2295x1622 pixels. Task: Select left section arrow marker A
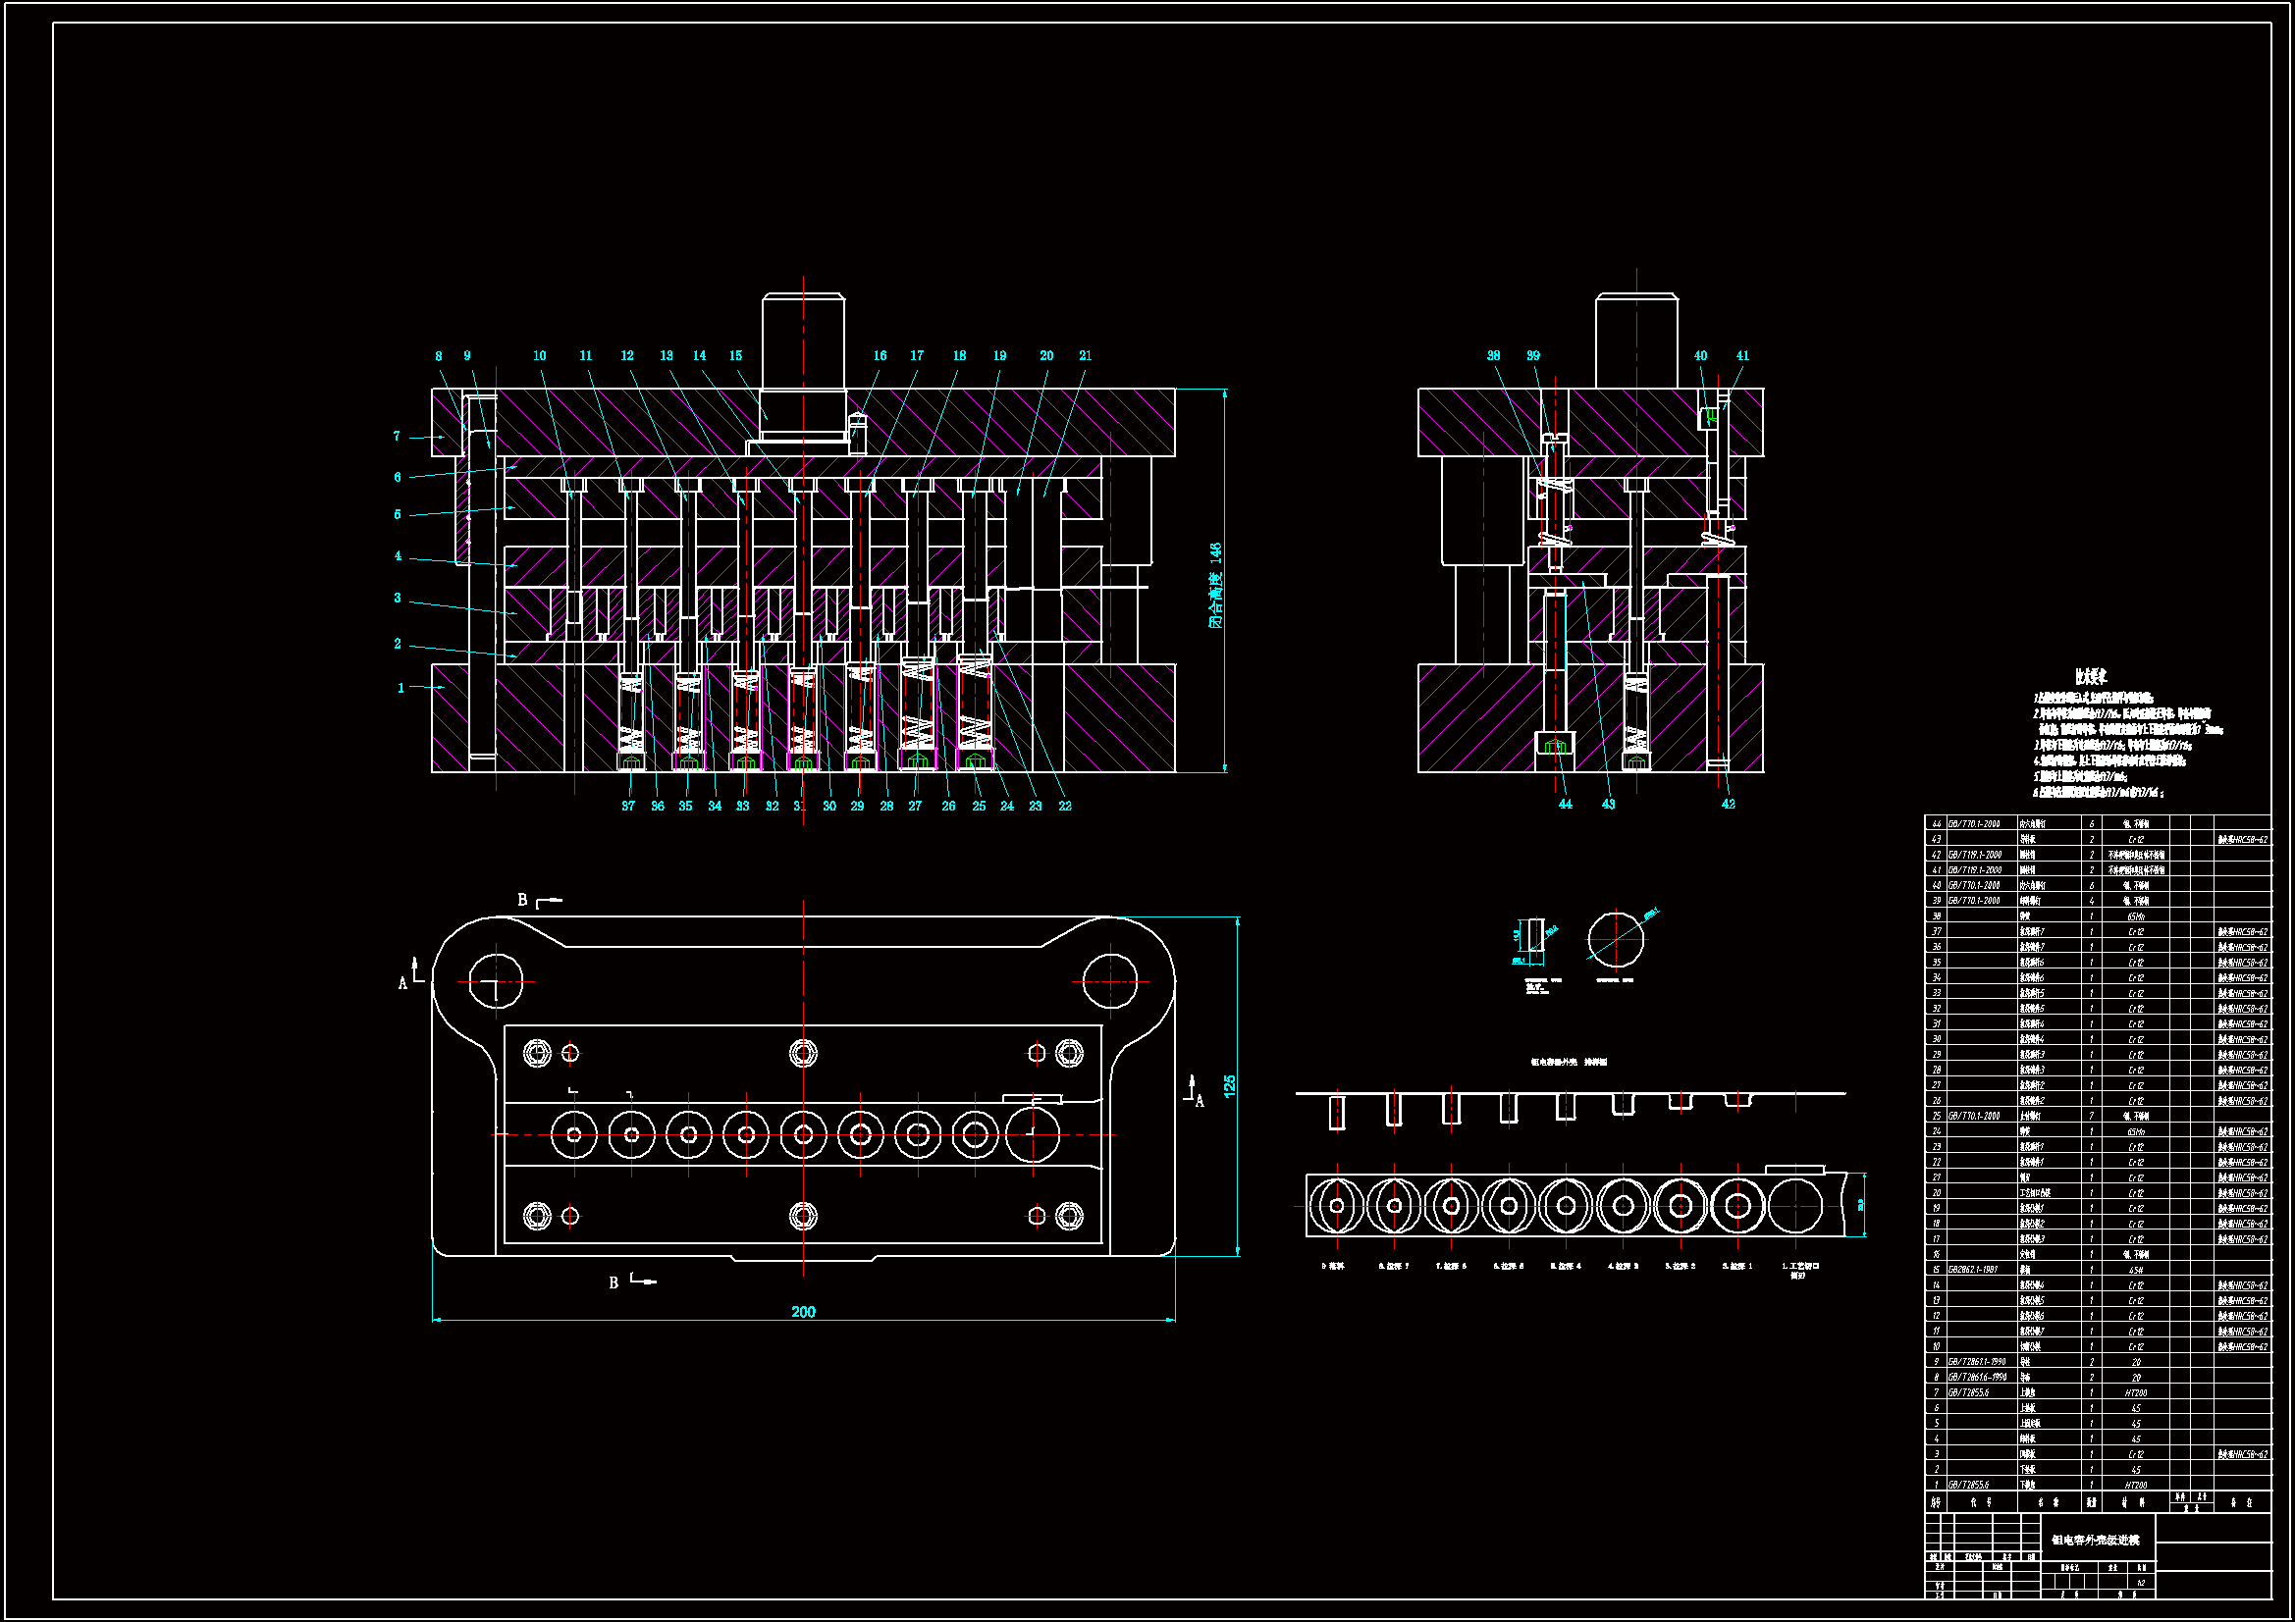click(403, 982)
